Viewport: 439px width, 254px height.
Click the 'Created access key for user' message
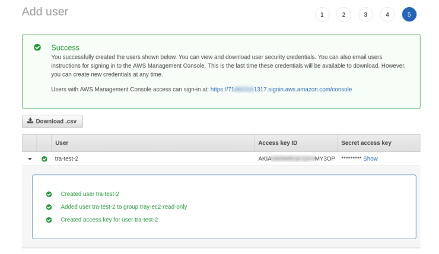[x=109, y=220]
